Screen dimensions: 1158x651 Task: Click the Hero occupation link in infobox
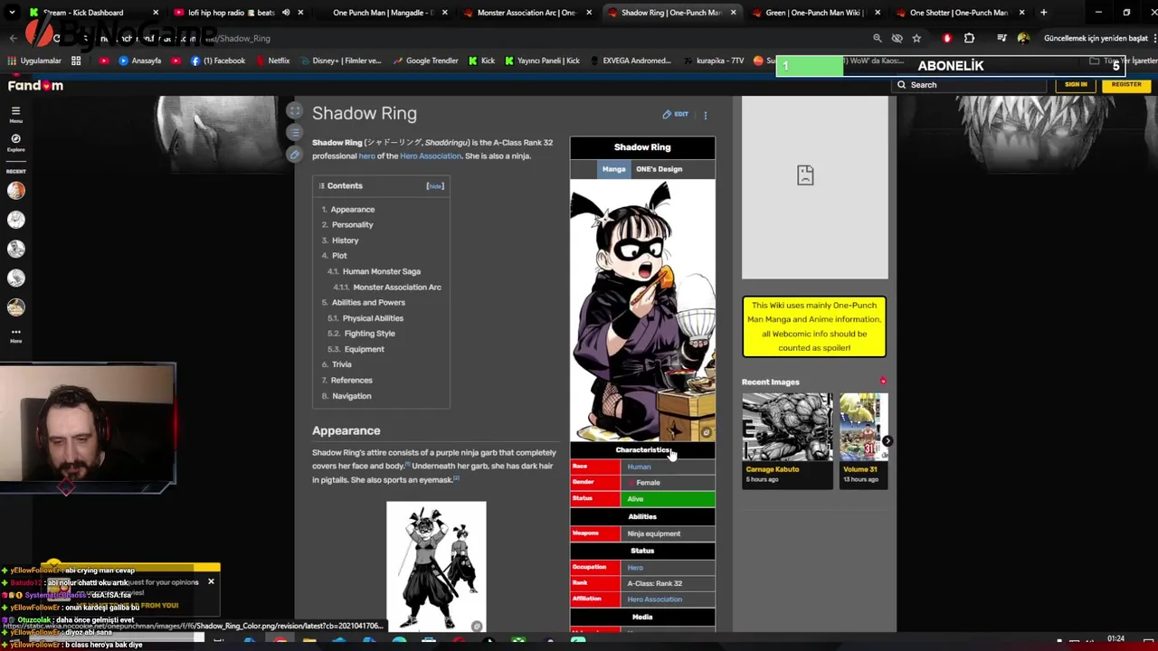635,568
